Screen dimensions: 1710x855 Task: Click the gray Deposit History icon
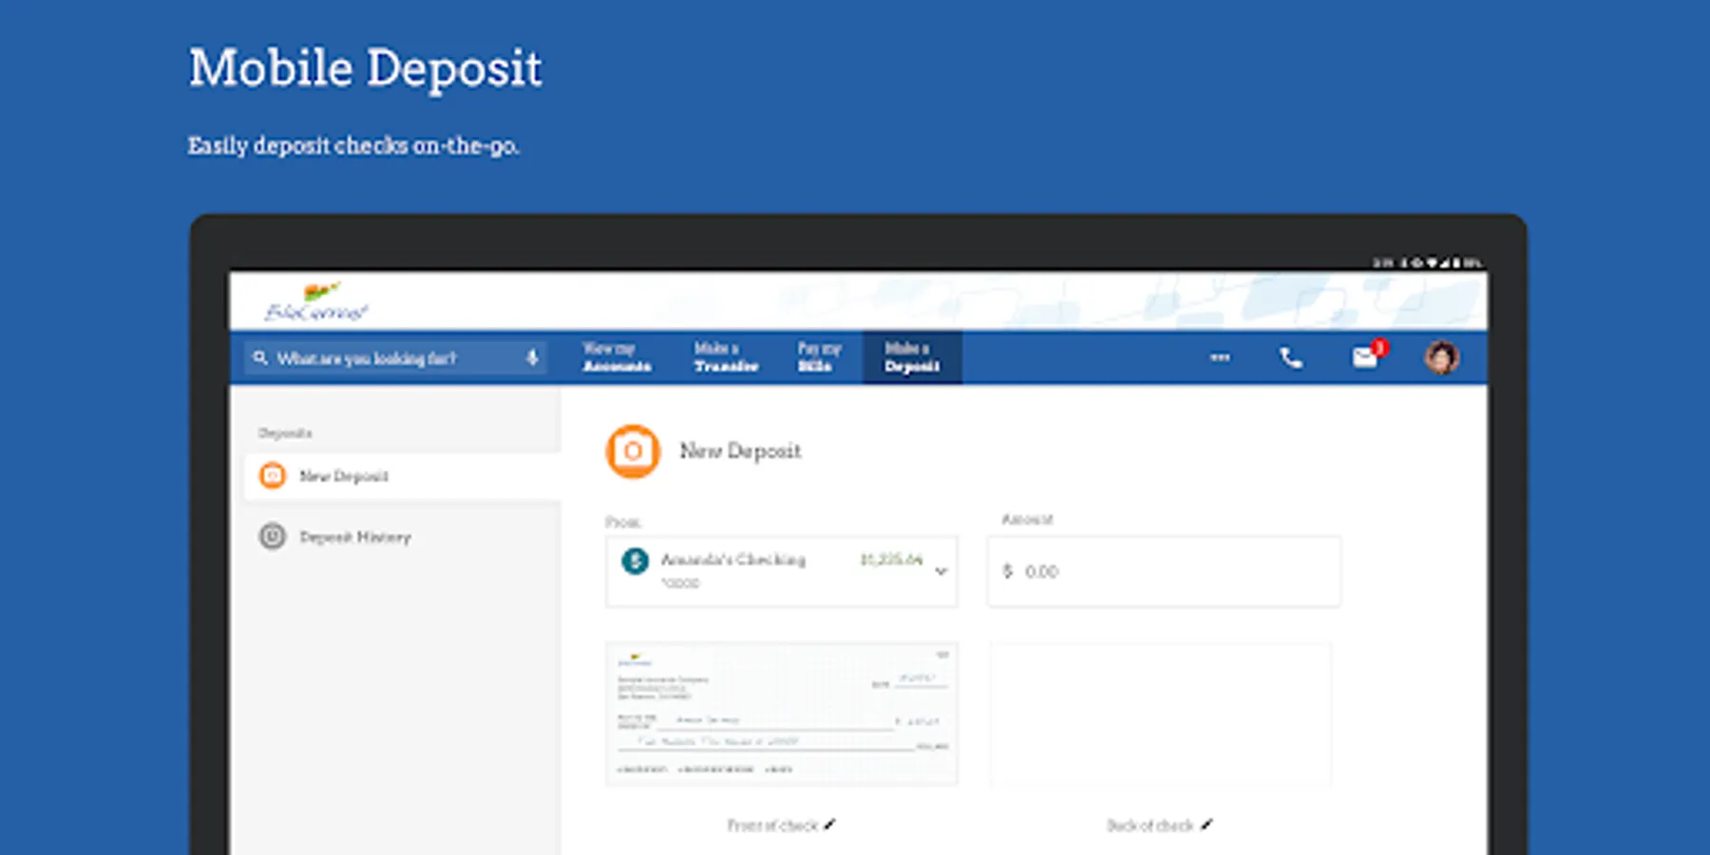pos(273,537)
